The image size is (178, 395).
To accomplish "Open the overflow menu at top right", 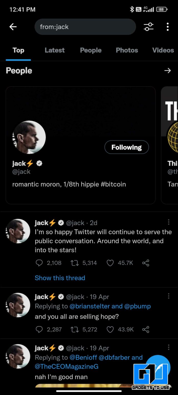I will (168, 27).
